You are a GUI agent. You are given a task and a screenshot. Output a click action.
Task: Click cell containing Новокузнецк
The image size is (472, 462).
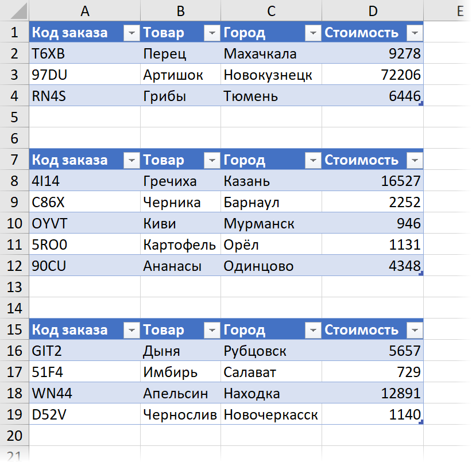(x=271, y=75)
